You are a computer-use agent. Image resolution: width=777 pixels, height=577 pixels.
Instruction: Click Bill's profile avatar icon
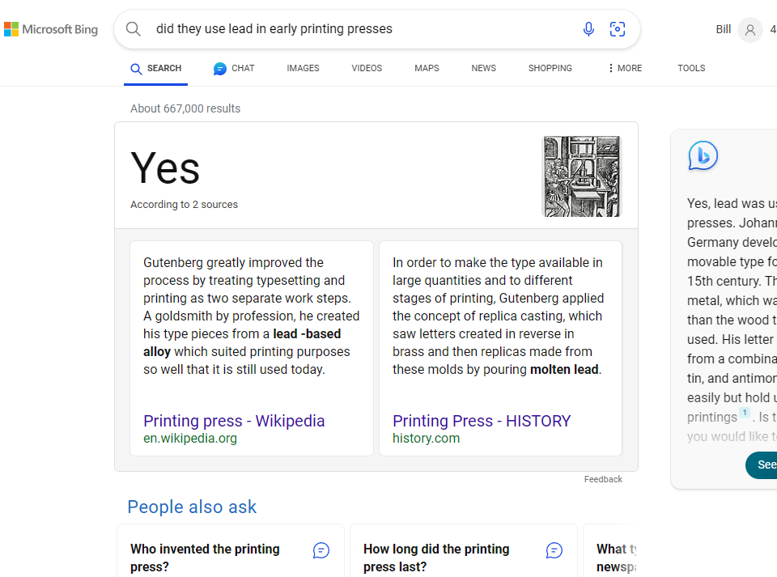click(x=750, y=30)
